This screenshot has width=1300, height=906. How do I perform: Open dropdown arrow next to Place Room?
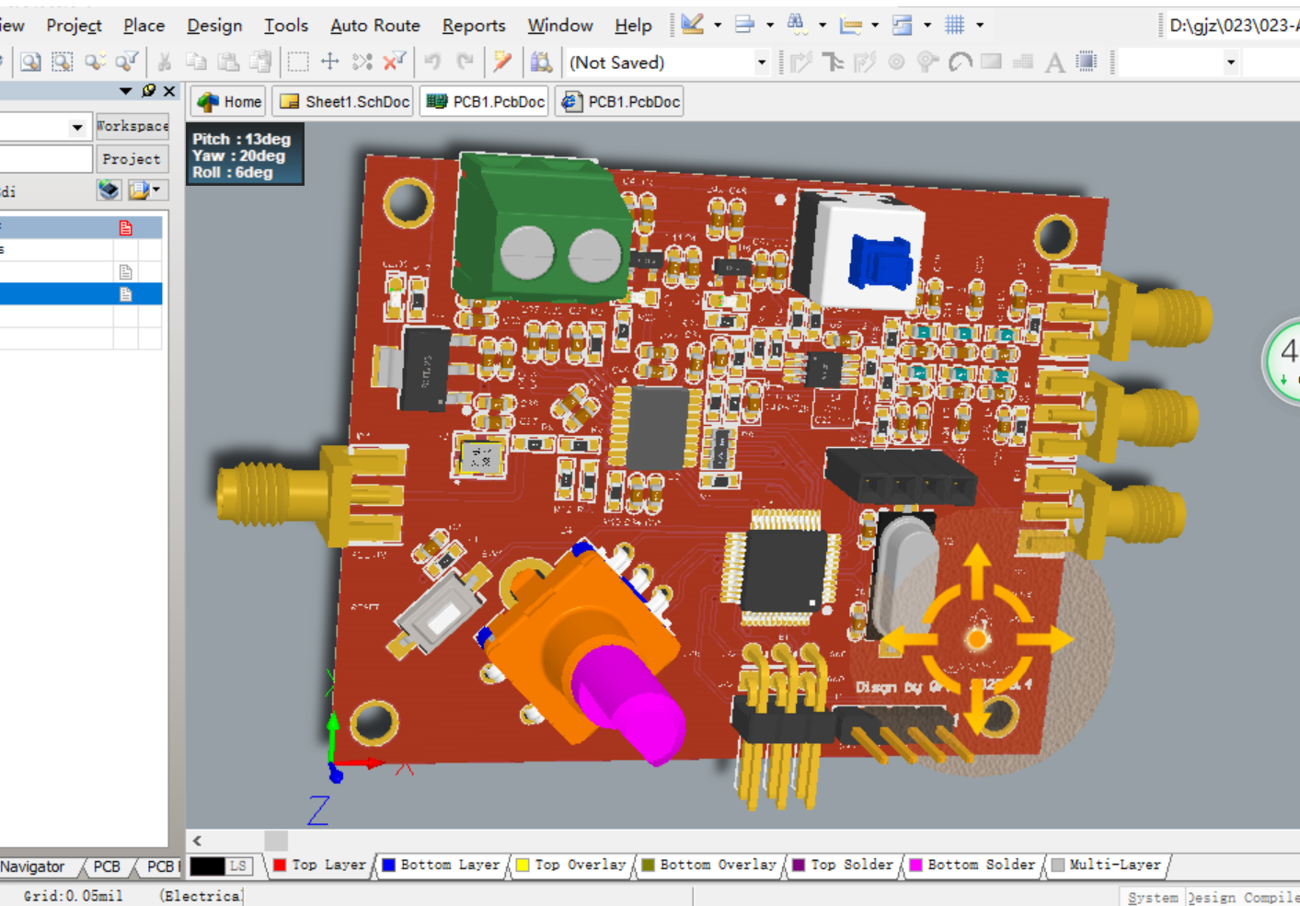click(927, 26)
